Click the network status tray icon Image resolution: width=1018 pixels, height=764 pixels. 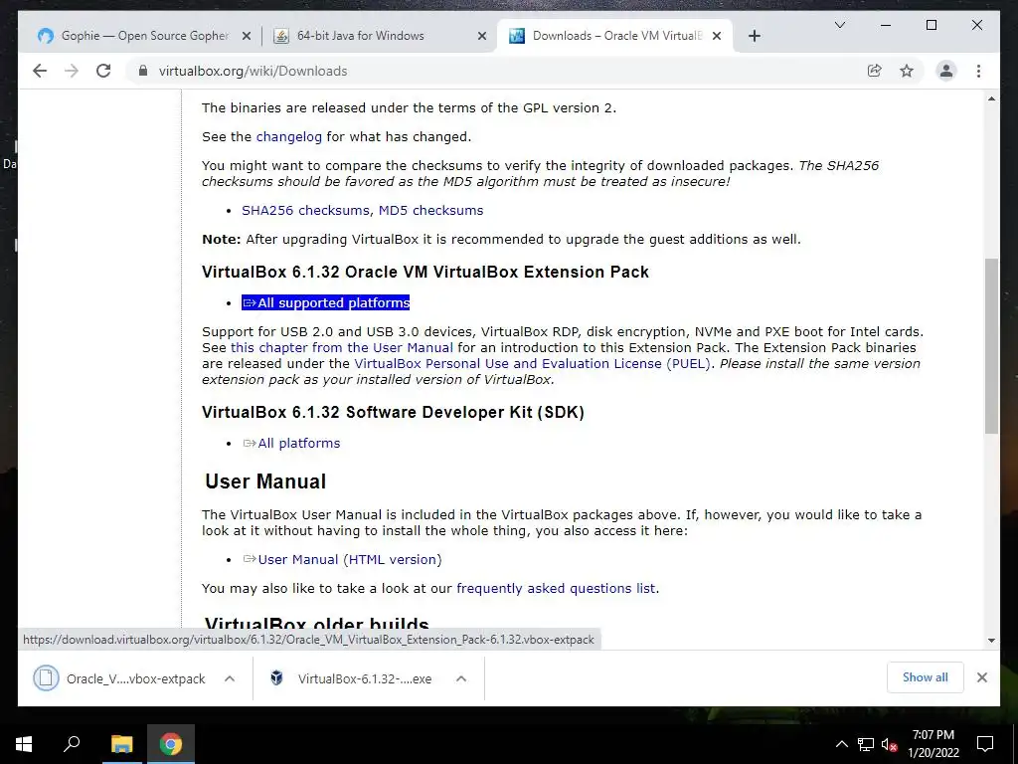pos(866,744)
